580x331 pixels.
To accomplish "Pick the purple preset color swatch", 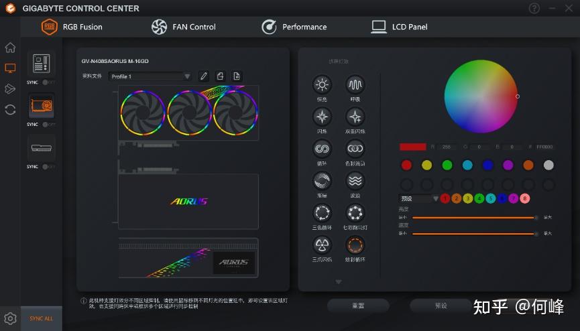I will tap(508, 165).
